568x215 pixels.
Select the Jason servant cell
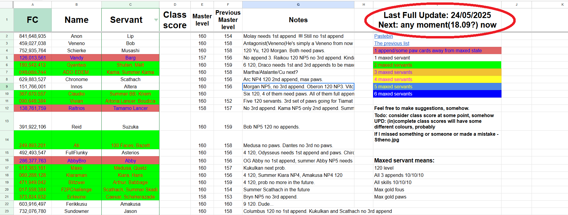[130, 211]
